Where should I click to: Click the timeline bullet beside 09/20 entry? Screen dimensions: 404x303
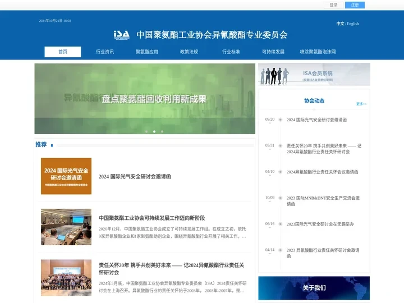(281, 120)
